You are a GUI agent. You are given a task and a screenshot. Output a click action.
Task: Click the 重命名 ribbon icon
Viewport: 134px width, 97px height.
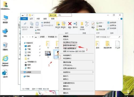(75, 24)
